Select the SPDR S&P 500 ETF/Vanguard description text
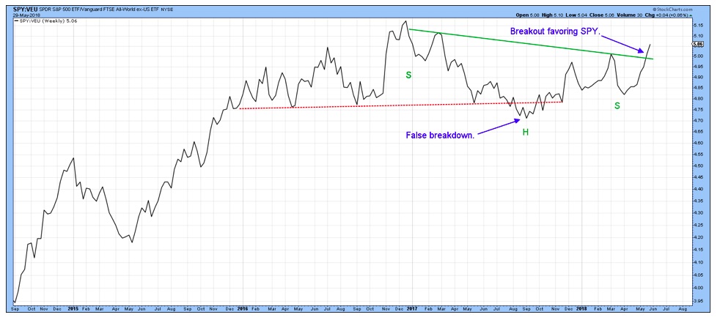Viewport: 720px width, 320px height. coord(98,10)
